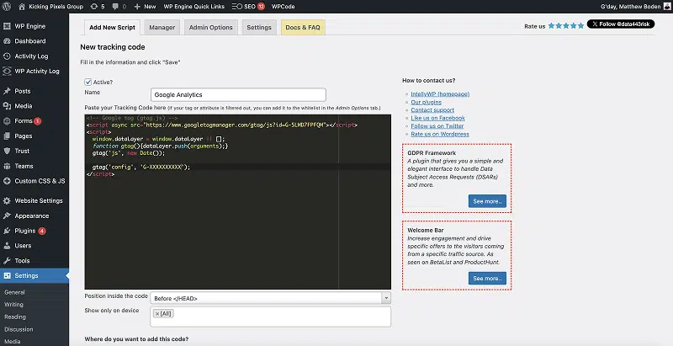Open the Activity Log clock icon
This screenshot has width=673, height=346.
pyautogui.click(x=7, y=56)
